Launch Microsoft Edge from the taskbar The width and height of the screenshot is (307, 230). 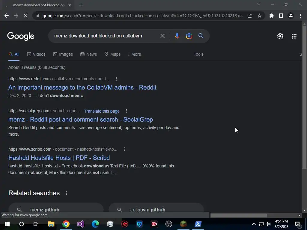pos(95,224)
